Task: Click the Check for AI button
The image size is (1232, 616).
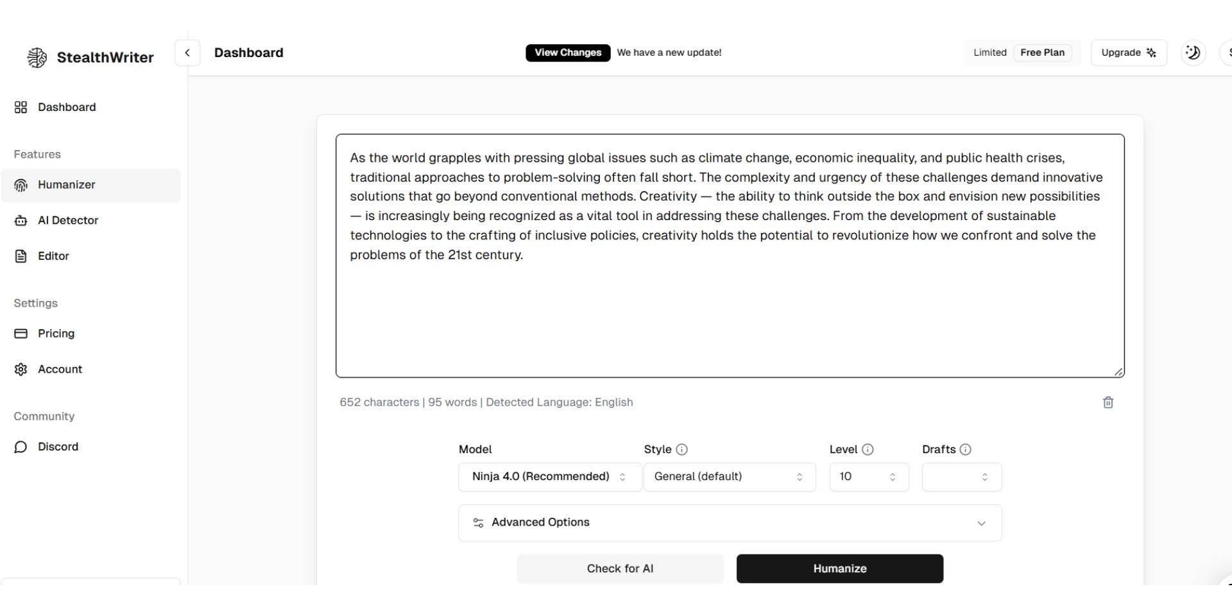Action: tap(620, 569)
